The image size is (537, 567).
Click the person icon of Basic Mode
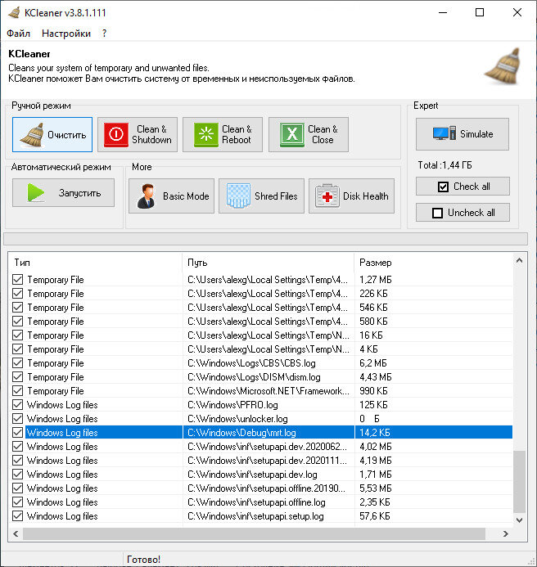click(x=147, y=196)
